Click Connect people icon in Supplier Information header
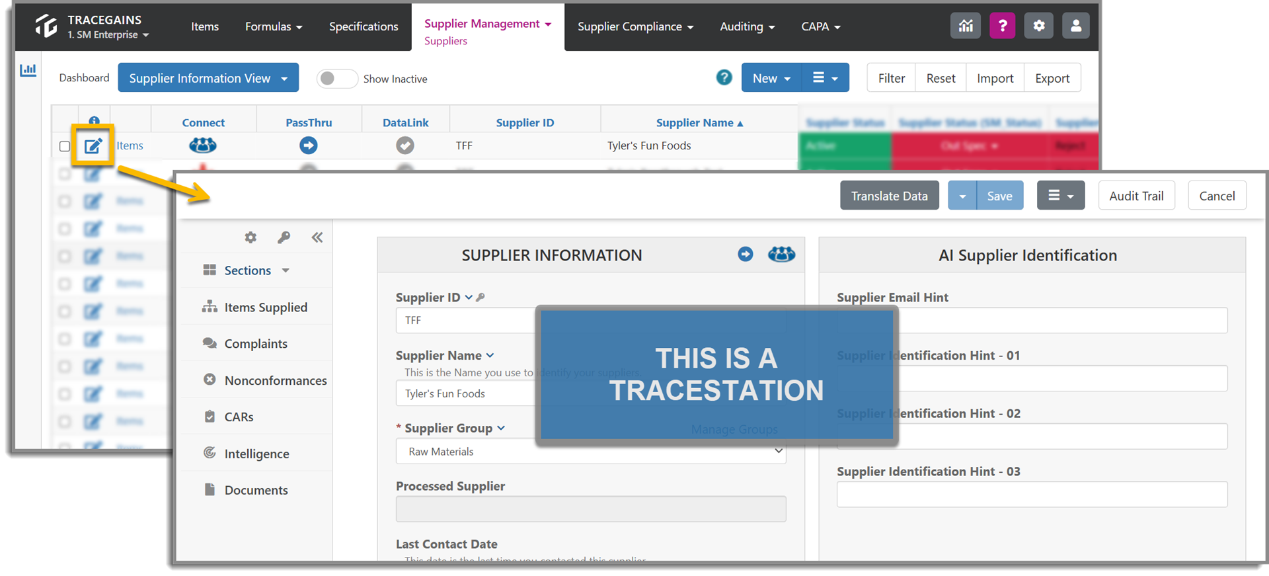The width and height of the screenshot is (1269, 576). 781,254
